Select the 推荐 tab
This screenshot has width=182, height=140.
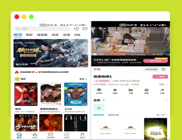[18, 35]
